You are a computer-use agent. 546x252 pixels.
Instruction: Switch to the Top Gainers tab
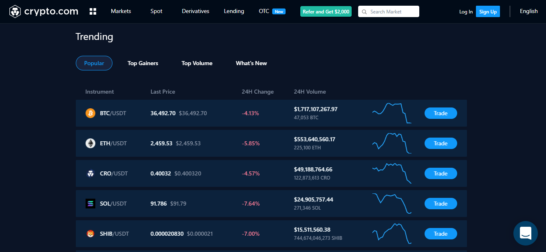(x=143, y=63)
